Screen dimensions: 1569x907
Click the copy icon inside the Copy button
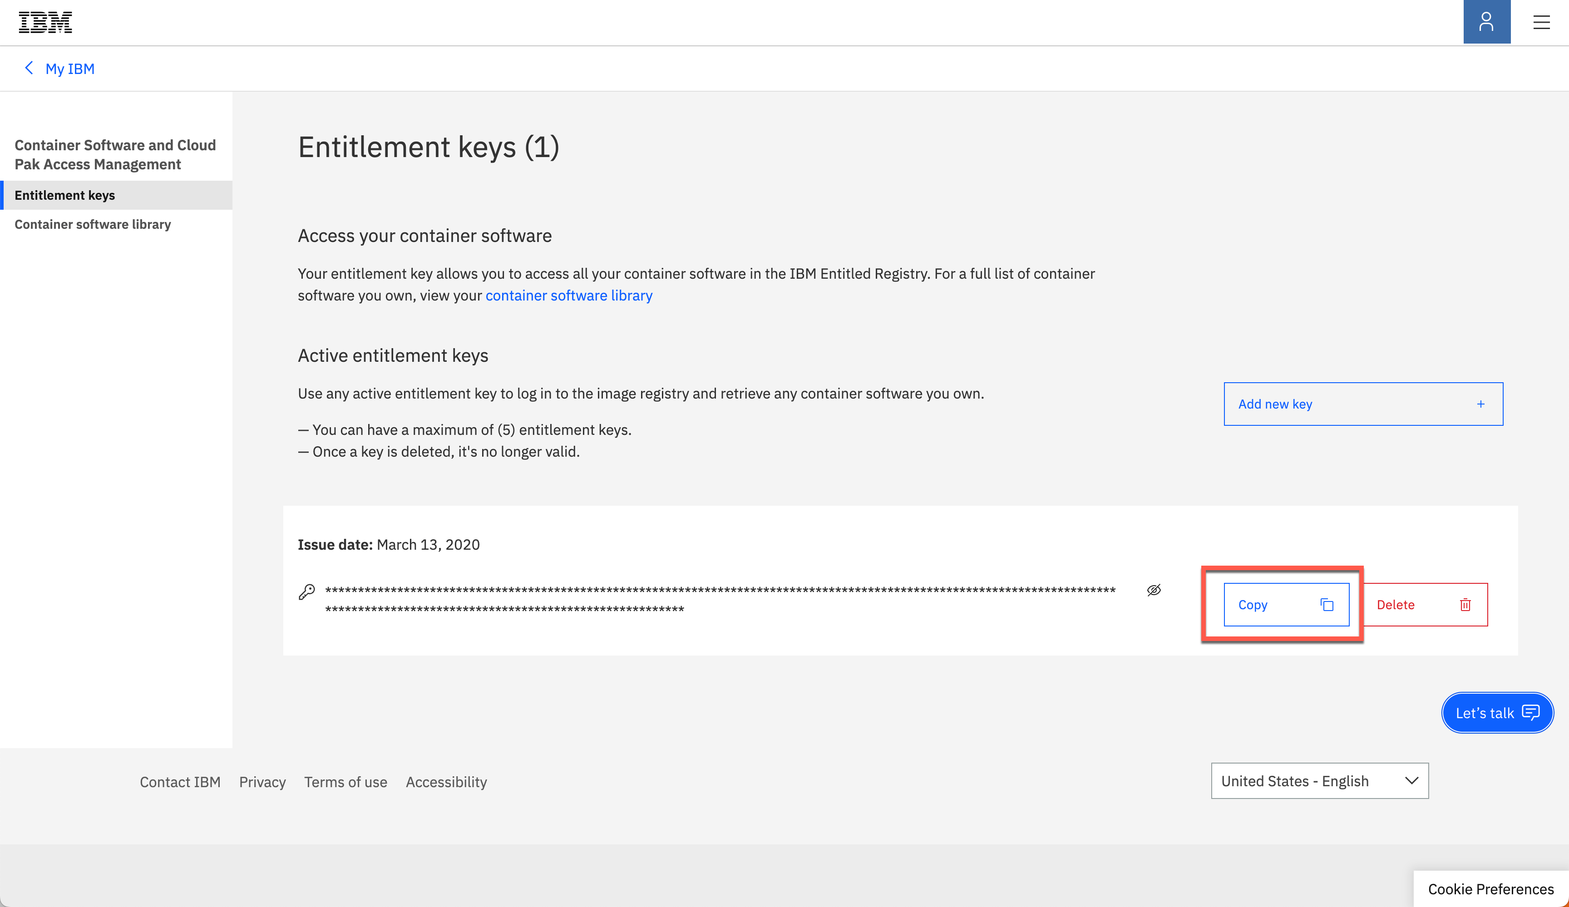(x=1327, y=605)
